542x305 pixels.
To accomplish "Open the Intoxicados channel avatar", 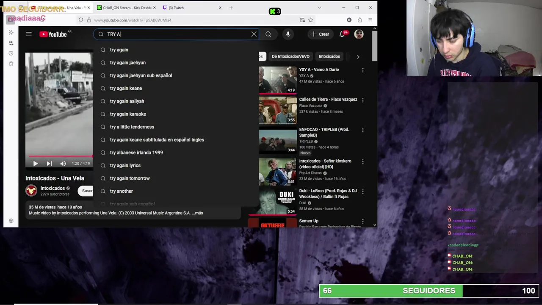I will pyautogui.click(x=31, y=191).
